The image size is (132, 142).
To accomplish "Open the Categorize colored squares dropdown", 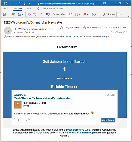I will coord(77,14).
